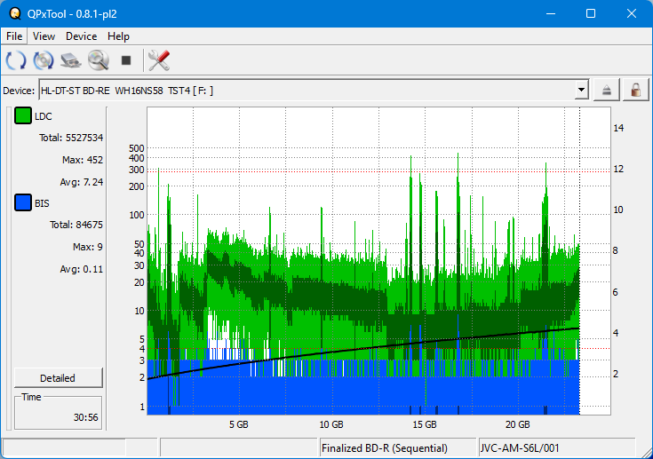The width and height of the screenshot is (653, 459).
Task: Click the refresh/scan bus toolbar icon
Action: click(x=16, y=60)
